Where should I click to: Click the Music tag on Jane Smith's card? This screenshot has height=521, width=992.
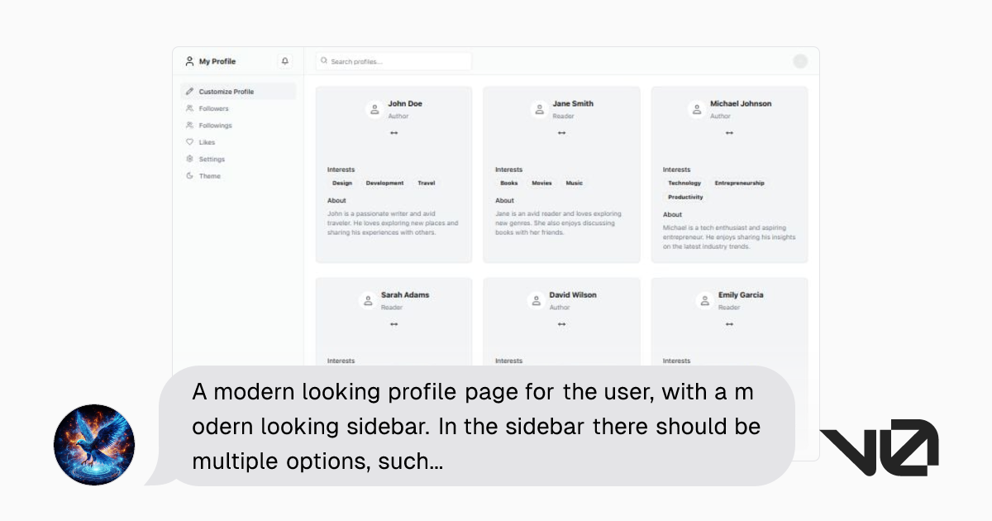(x=574, y=183)
